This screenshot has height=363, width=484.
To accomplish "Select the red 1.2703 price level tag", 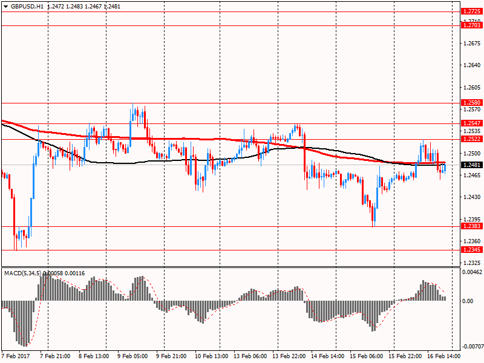I will click(471, 25).
